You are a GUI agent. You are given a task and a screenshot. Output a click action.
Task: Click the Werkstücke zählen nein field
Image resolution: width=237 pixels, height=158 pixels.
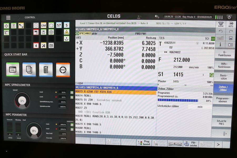(200, 107)
